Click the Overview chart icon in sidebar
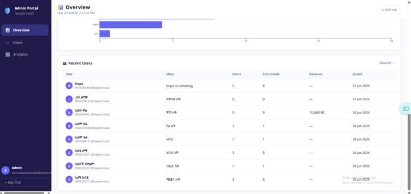411x194 pixels. (x=8, y=30)
